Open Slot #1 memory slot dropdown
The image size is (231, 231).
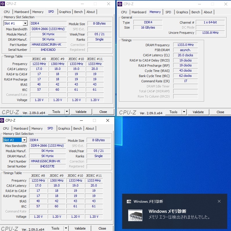point(25,23)
